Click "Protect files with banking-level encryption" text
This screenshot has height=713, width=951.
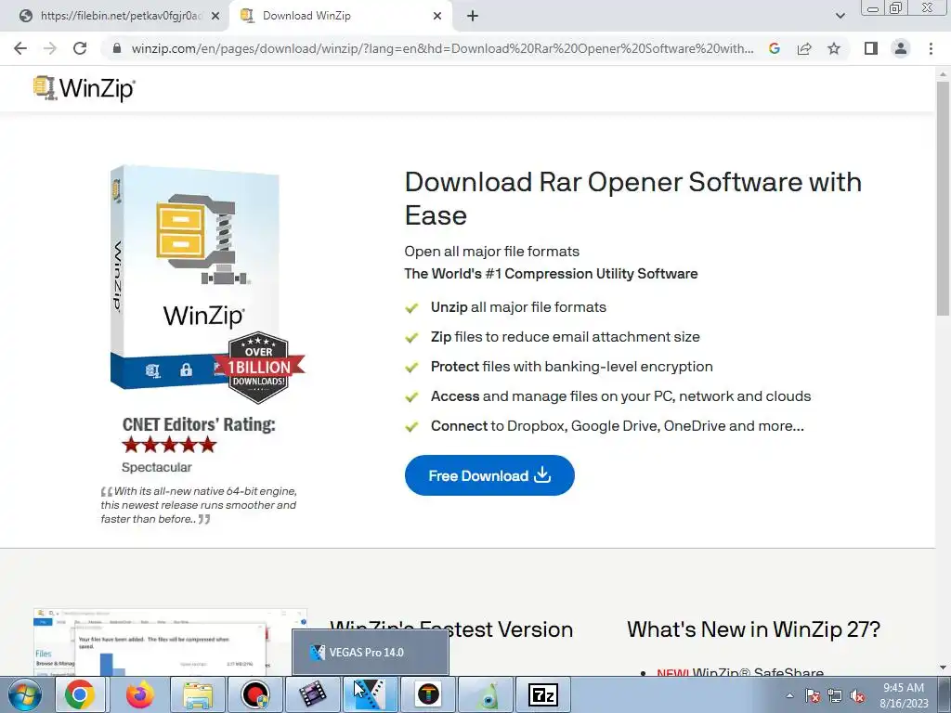572,366
